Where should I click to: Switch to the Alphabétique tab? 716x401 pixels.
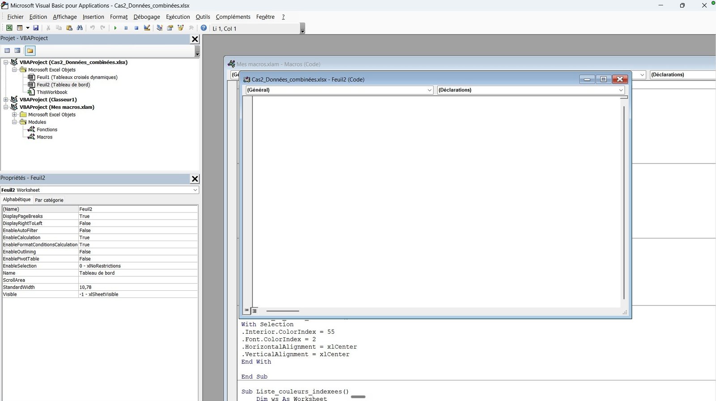pyautogui.click(x=17, y=199)
